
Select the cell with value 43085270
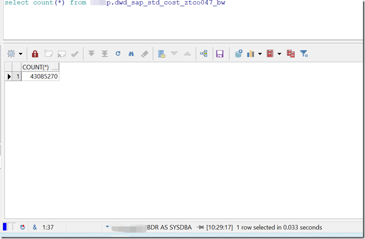coord(40,77)
